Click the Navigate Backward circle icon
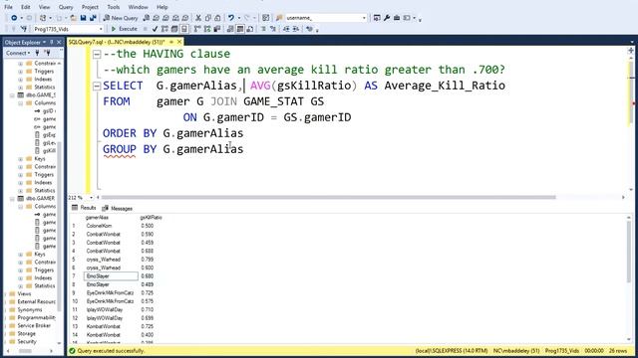This screenshot has width=638, height=358. (x=14, y=18)
